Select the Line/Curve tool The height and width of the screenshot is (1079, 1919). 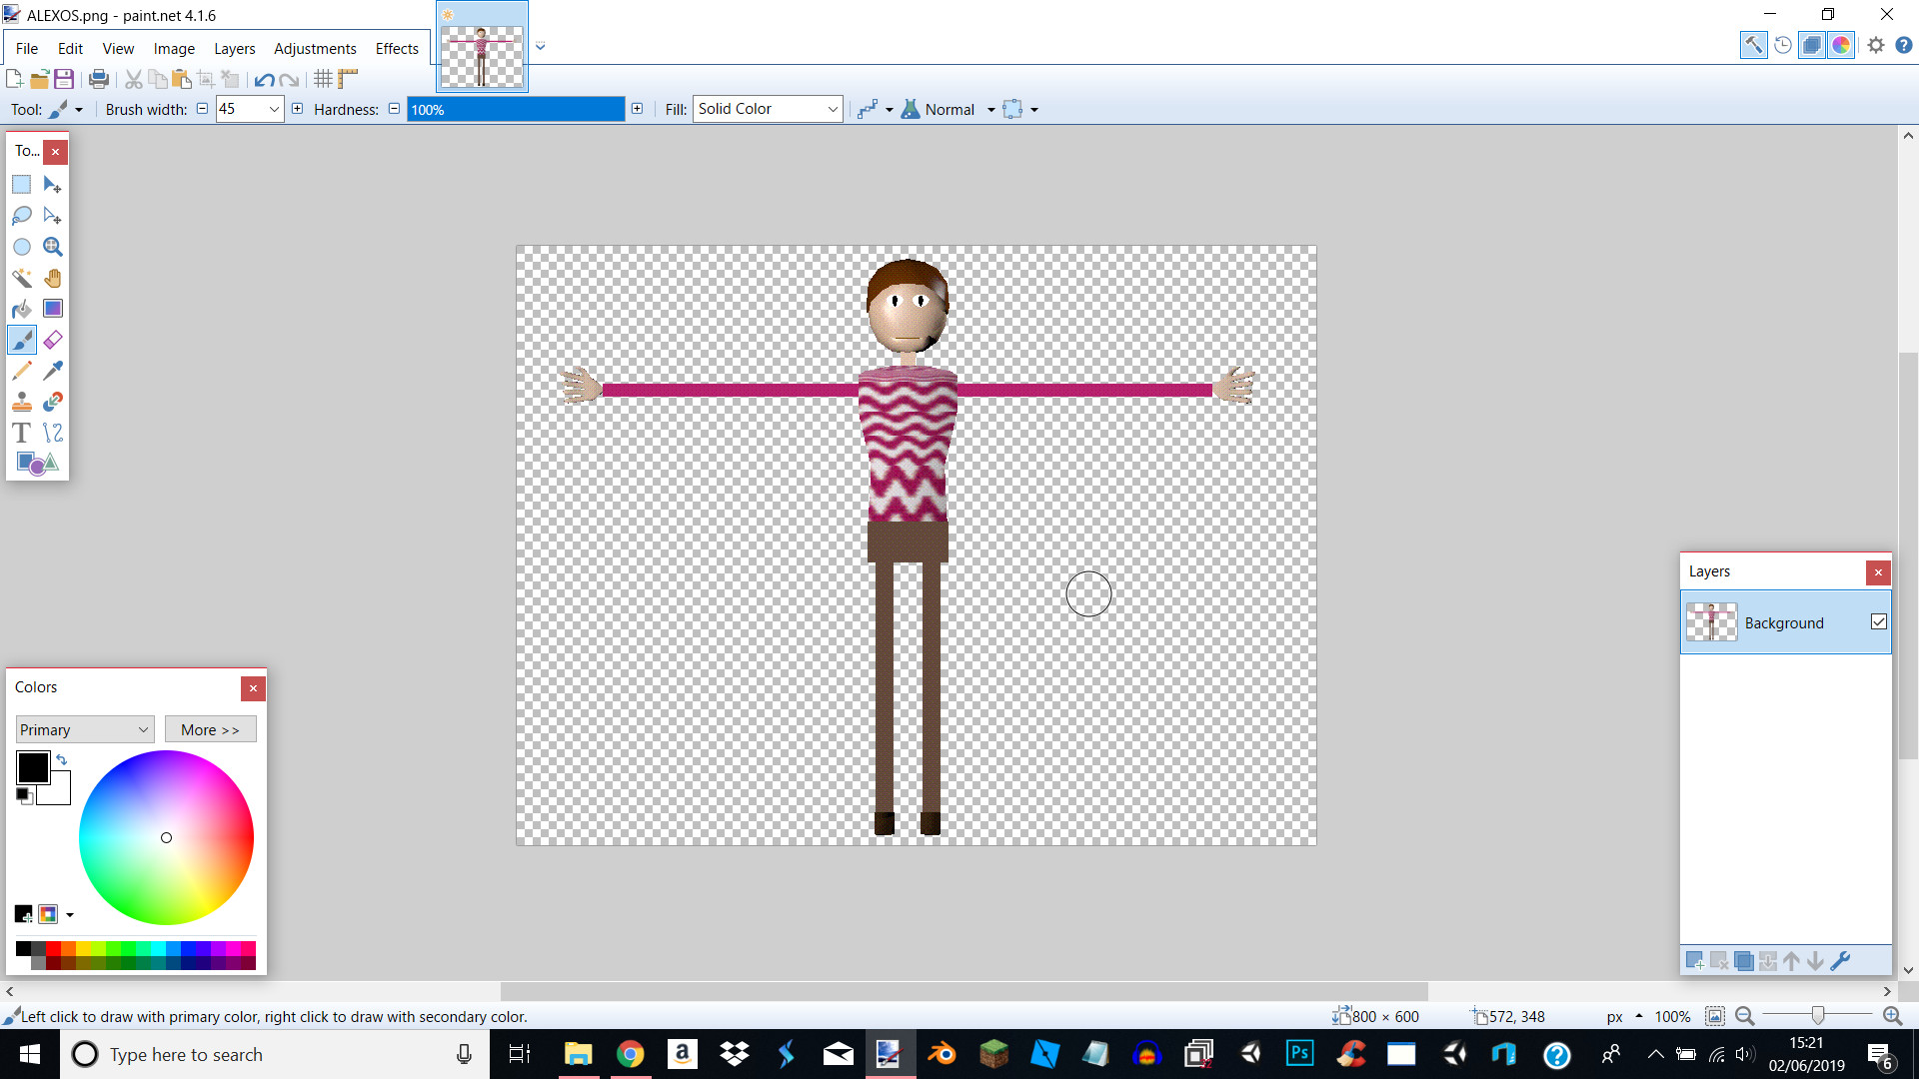(x=53, y=433)
